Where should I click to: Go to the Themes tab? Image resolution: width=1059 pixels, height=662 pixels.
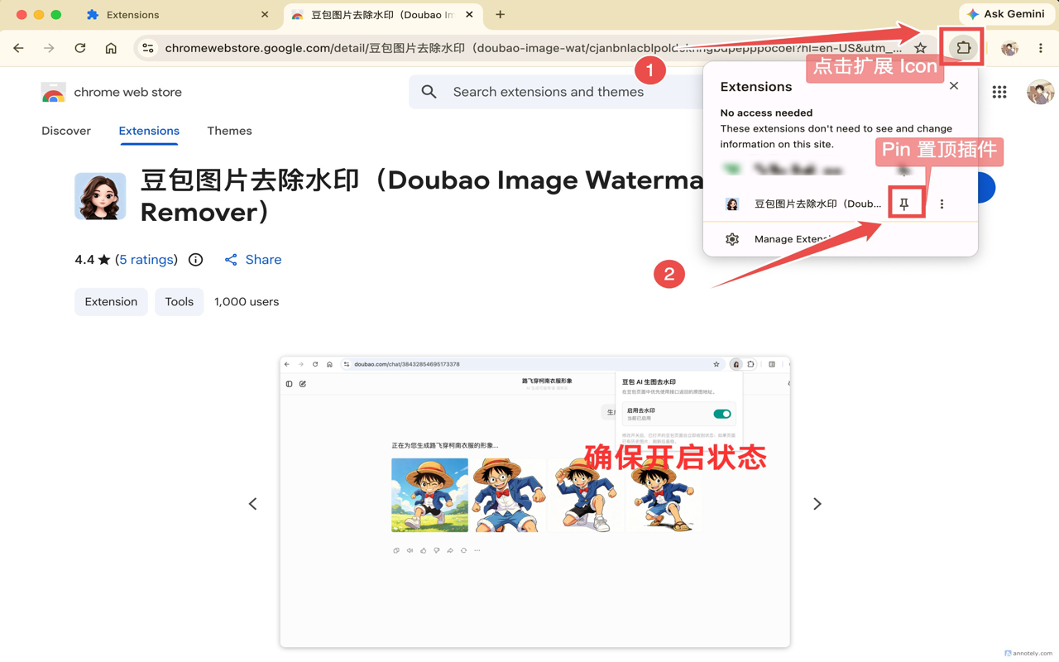[229, 131]
